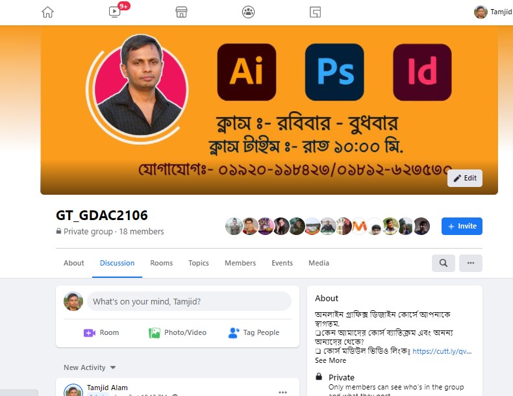Viewport: 513px width, 396px height.
Task: Click the first member avatar in row
Action: (234, 227)
